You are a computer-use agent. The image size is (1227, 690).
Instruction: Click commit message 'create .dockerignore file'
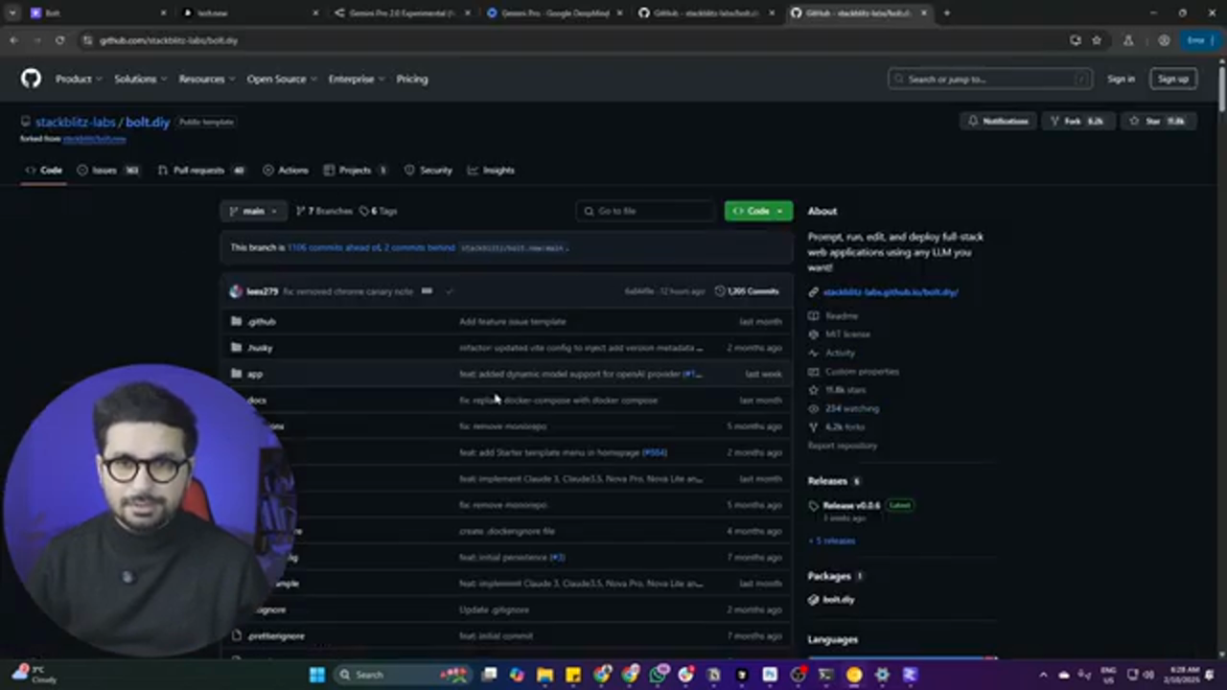click(x=507, y=531)
